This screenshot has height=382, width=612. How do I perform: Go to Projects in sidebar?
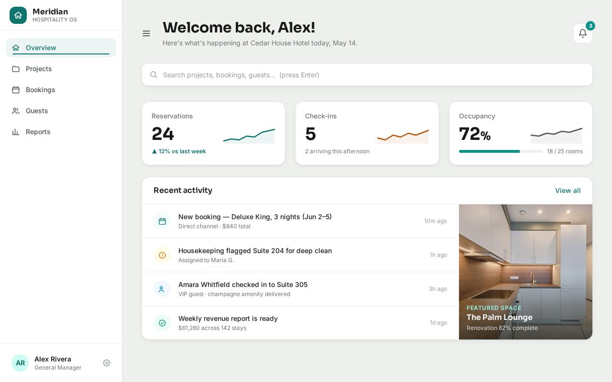[61, 69]
